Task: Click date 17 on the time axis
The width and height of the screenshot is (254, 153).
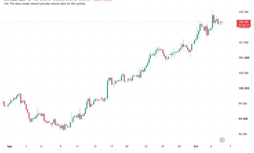Action: click(112, 146)
